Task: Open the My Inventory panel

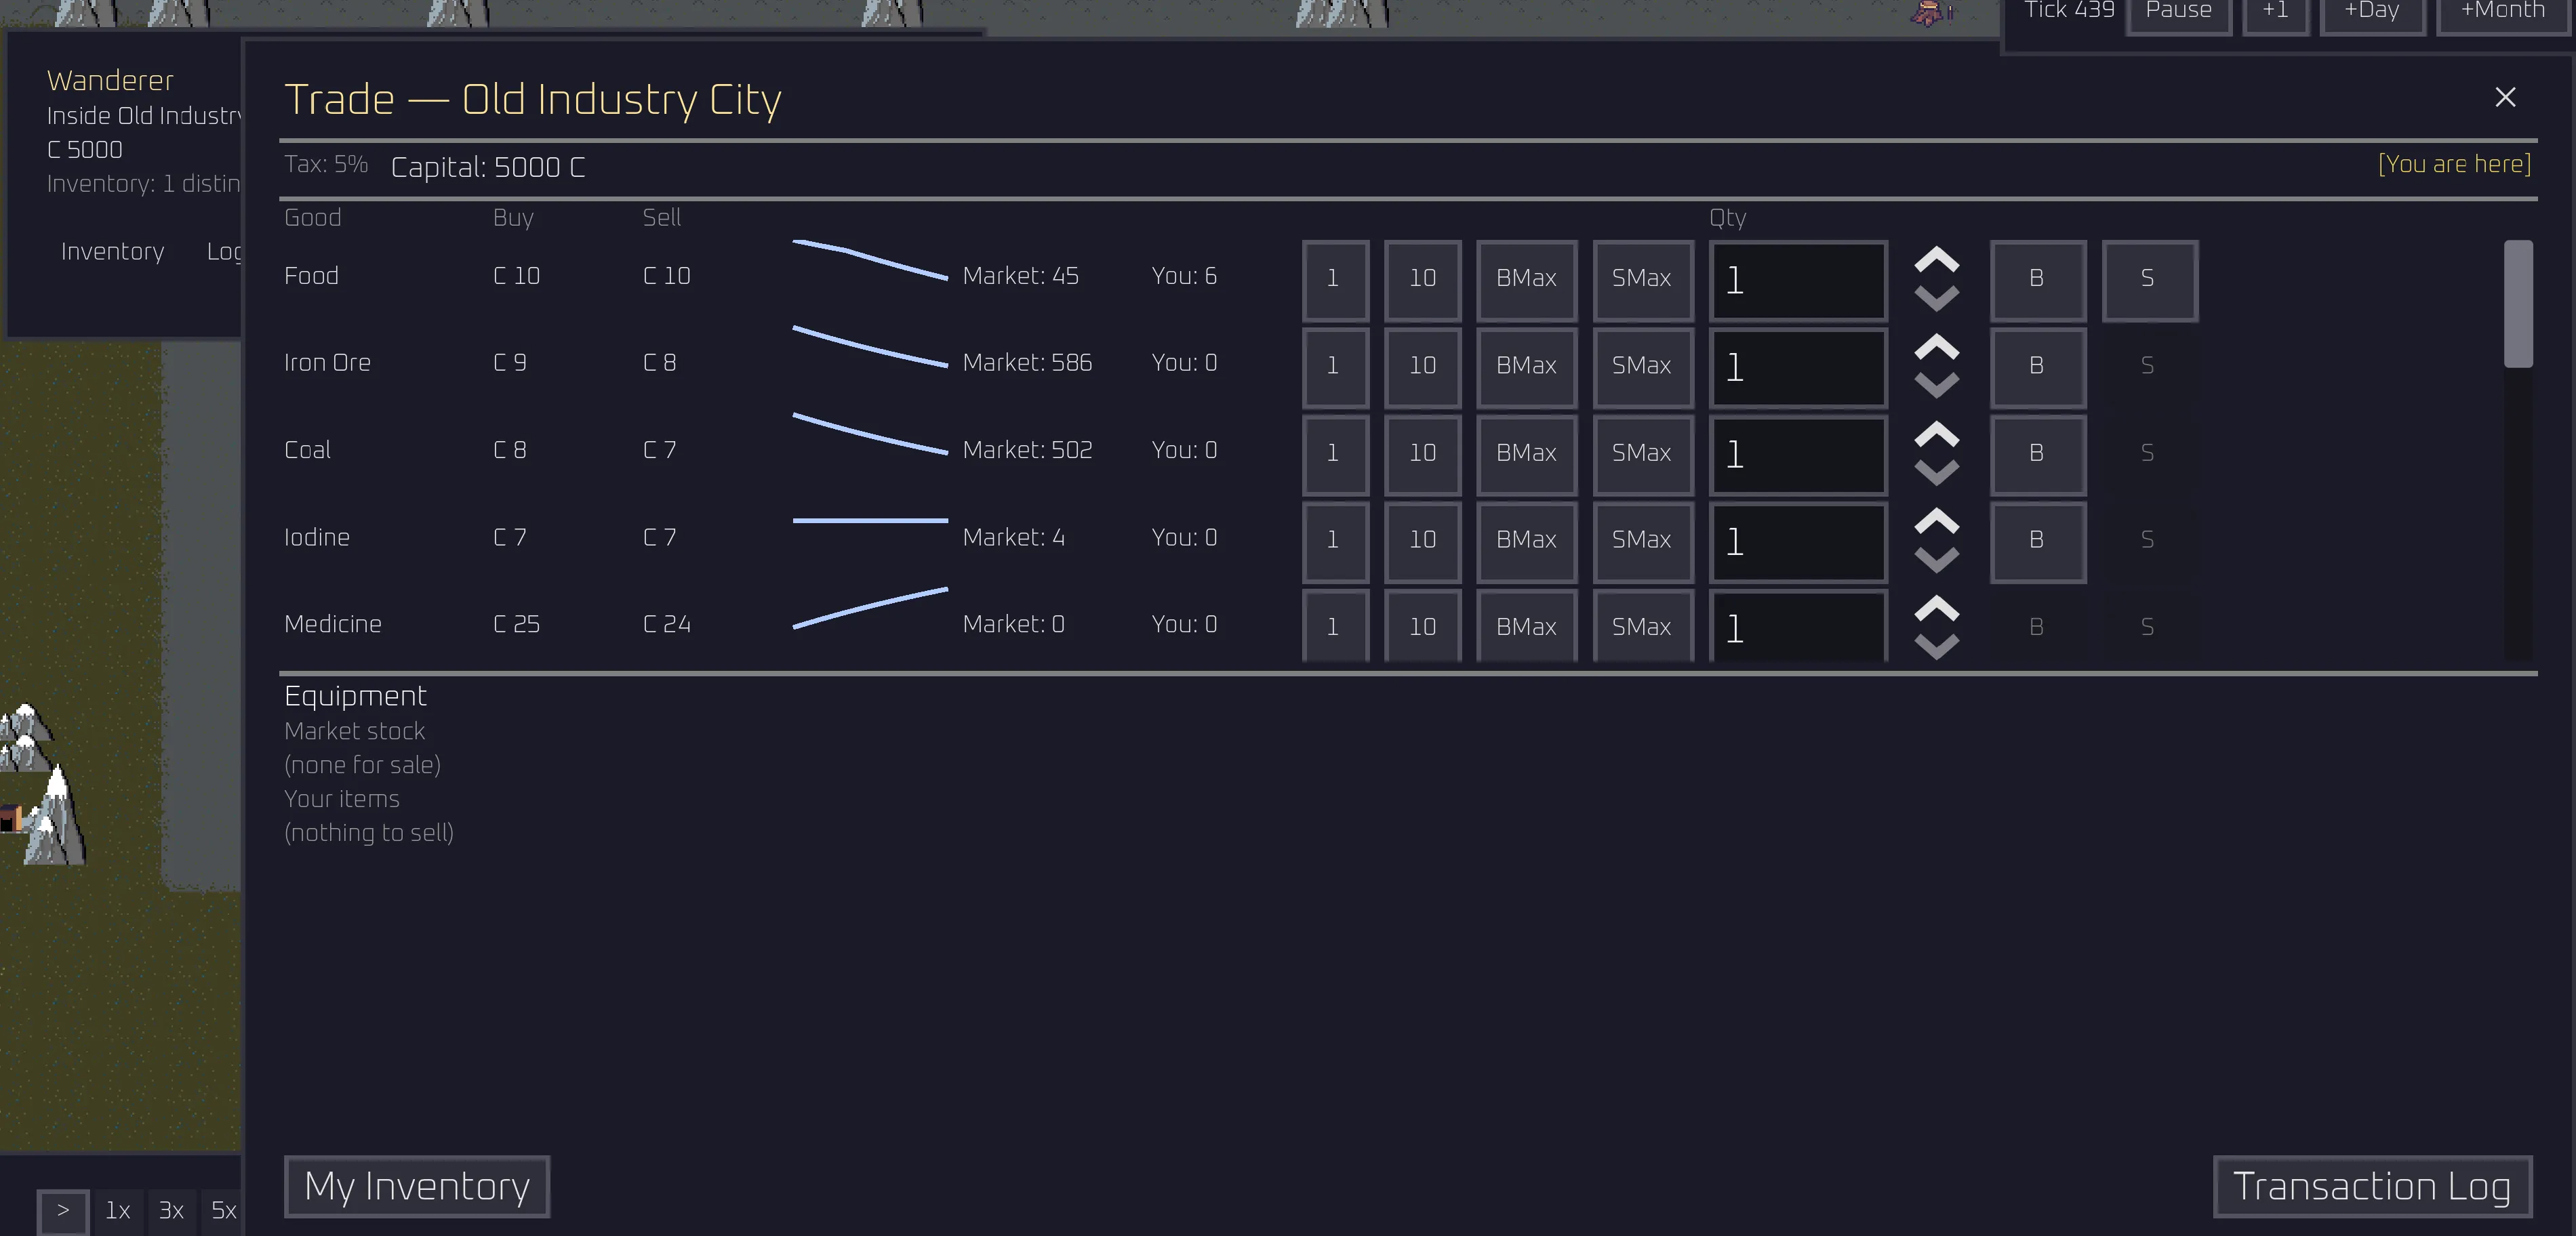Action: tap(417, 1186)
